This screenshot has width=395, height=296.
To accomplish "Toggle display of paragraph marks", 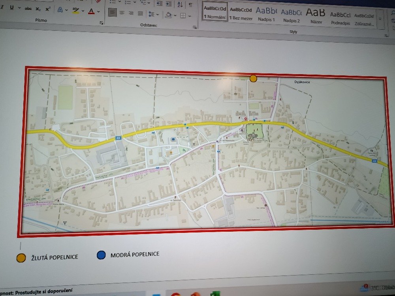I will [190, 5].
